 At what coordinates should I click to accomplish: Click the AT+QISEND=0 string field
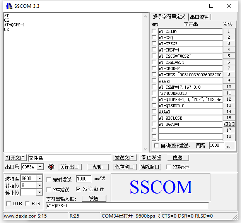click(190, 106)
